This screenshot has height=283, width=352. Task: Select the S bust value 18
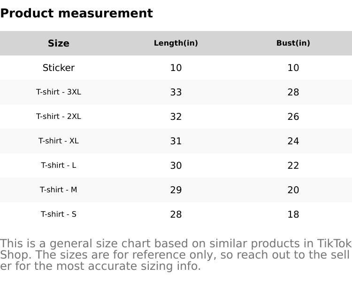[293, 214]
